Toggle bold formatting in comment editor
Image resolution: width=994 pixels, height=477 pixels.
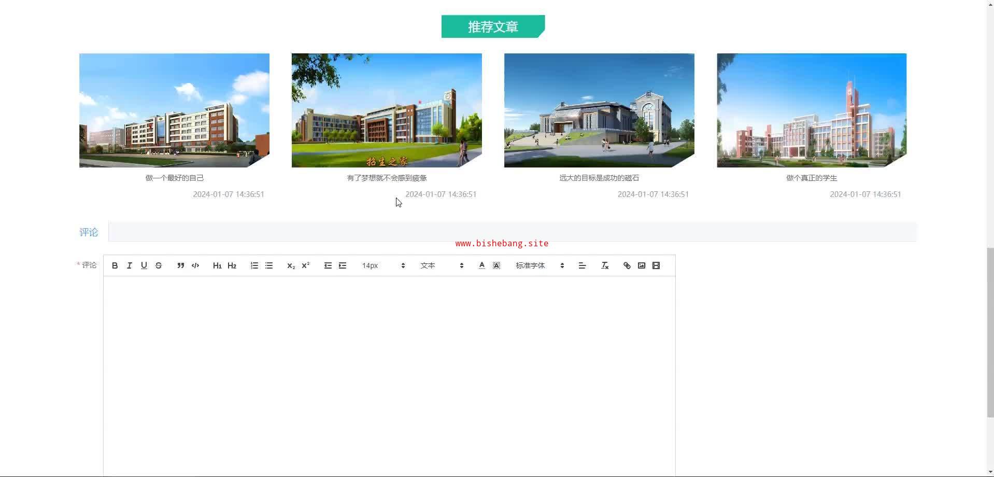[115, 265]
